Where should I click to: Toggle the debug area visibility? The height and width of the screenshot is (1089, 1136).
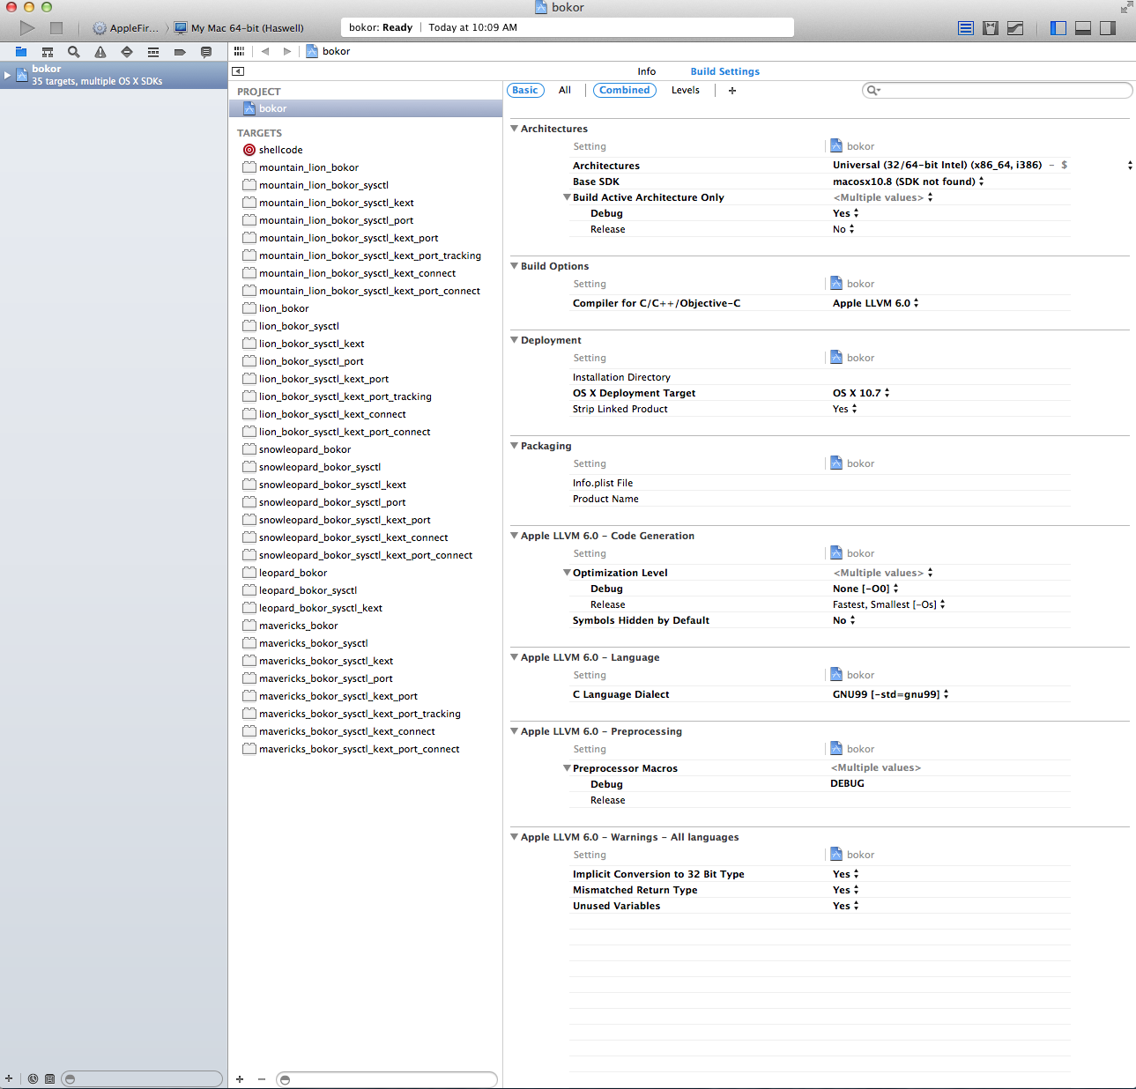(x=1083, y=28)
